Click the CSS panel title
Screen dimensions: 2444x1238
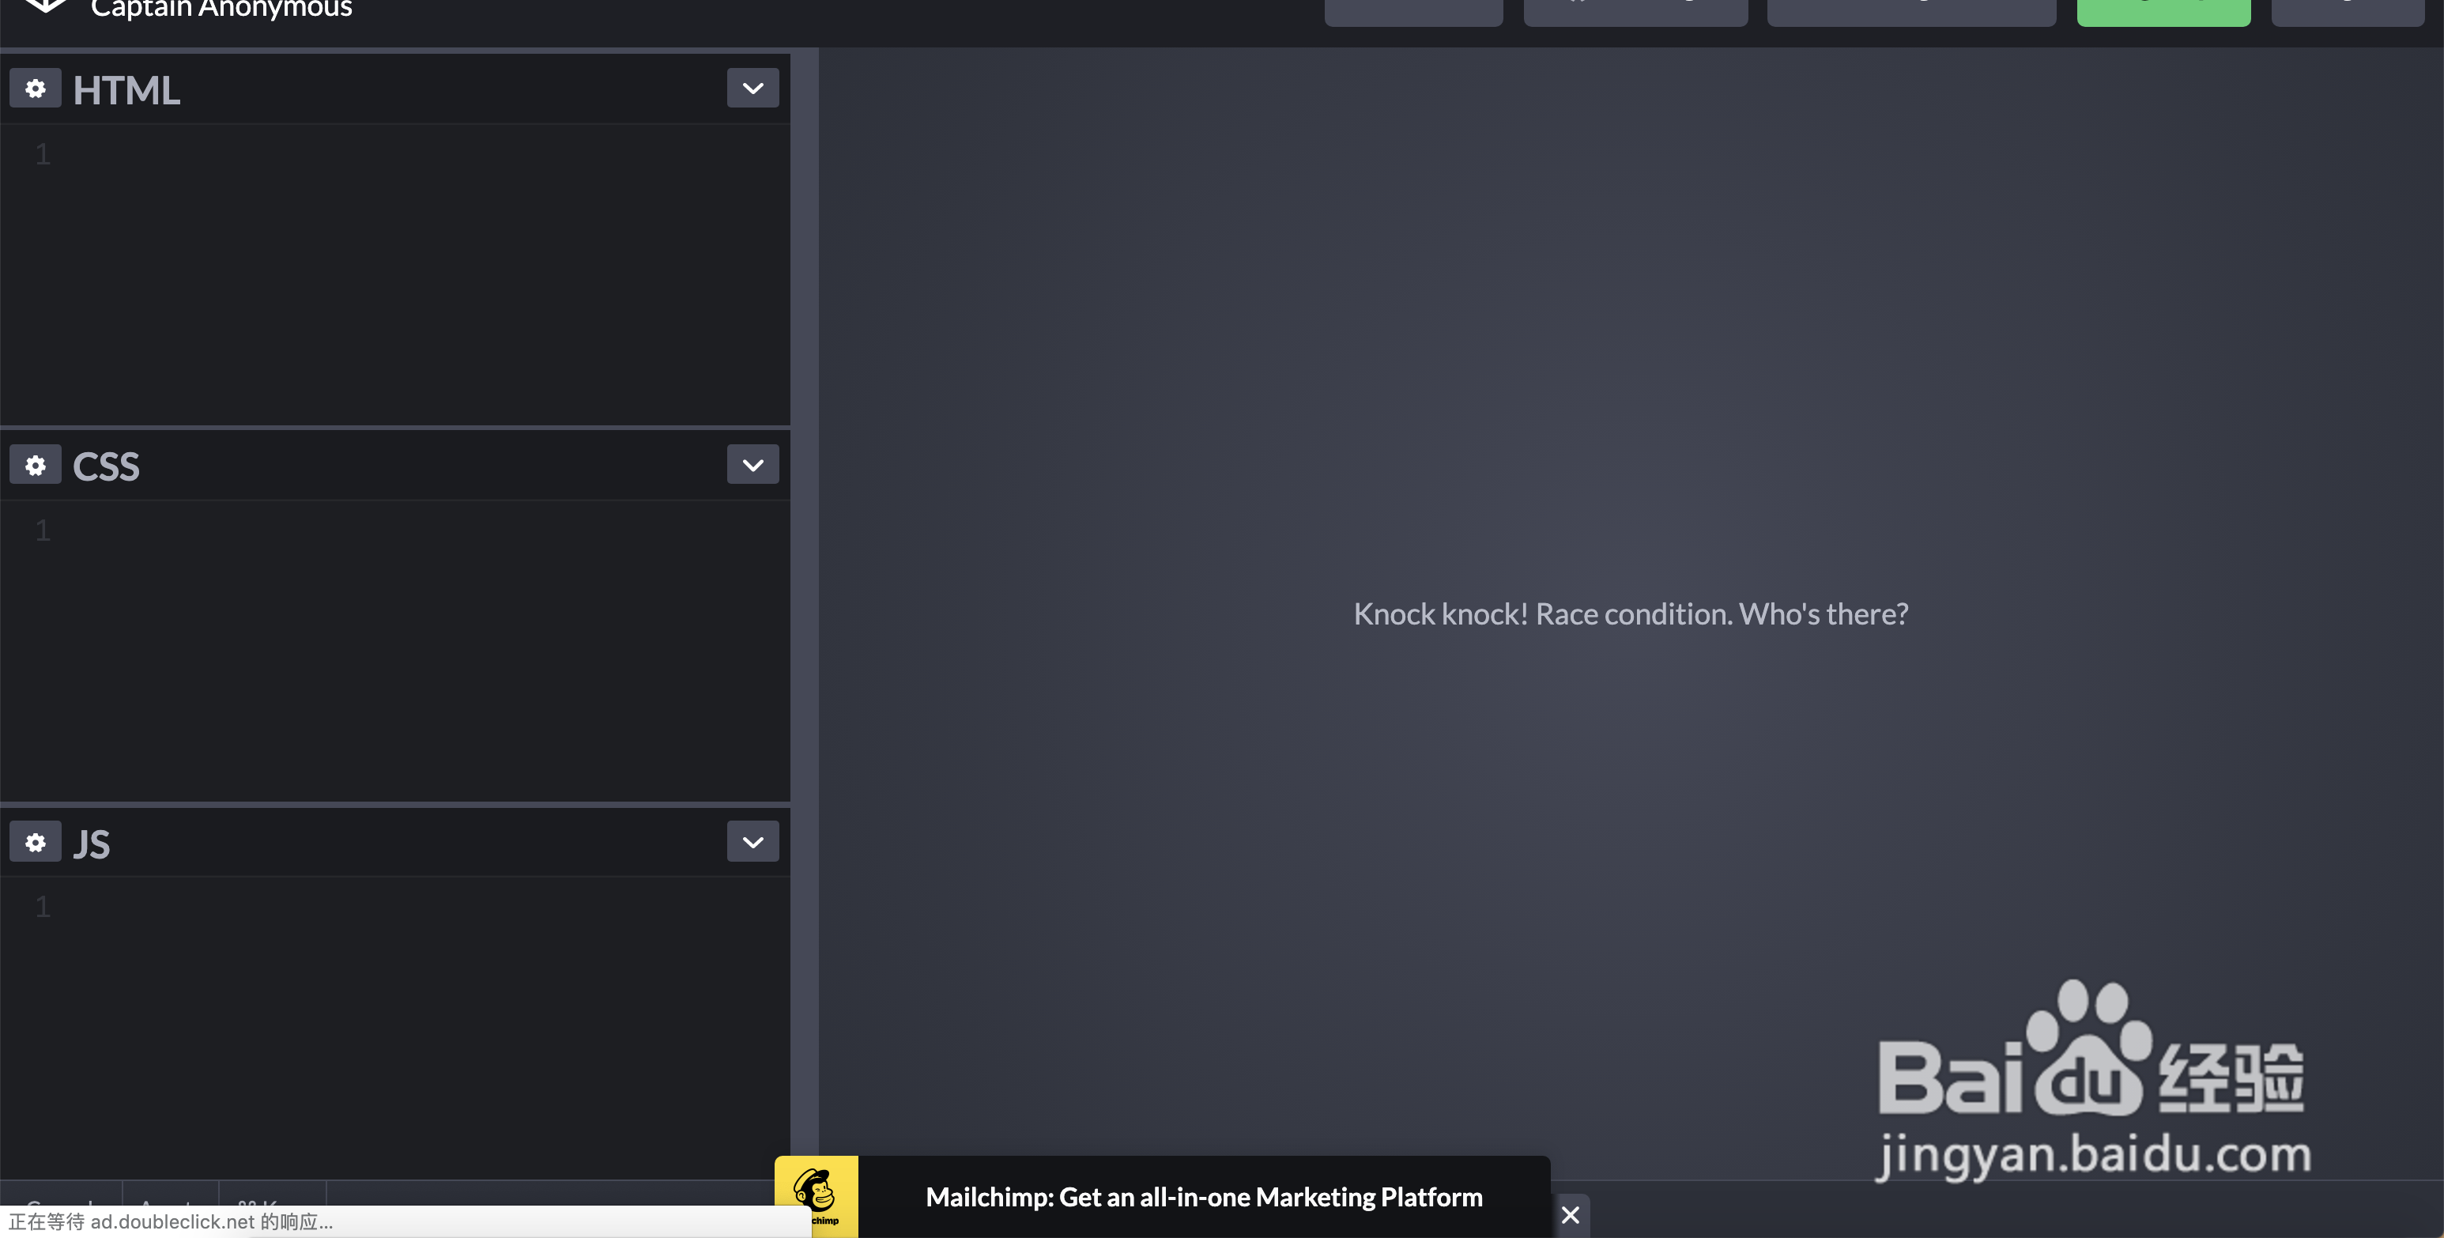[106, 466]
